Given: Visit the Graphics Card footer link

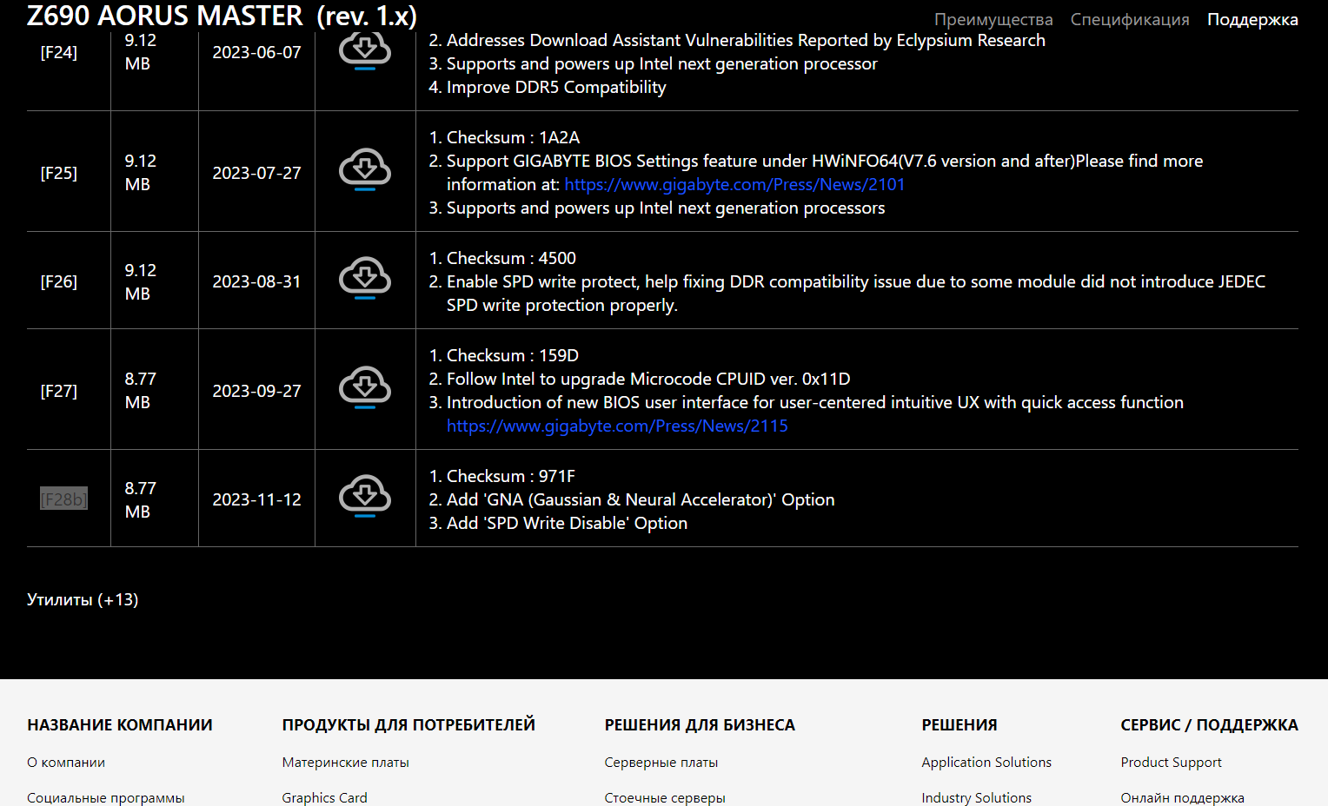Looking at the screenshot, I should click(325, 797).
